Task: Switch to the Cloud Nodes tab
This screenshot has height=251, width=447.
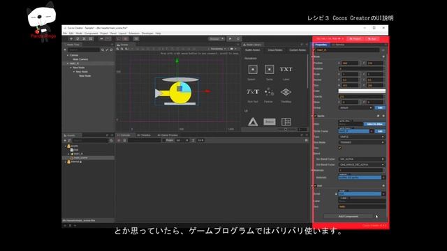Action: pos(275,50)
